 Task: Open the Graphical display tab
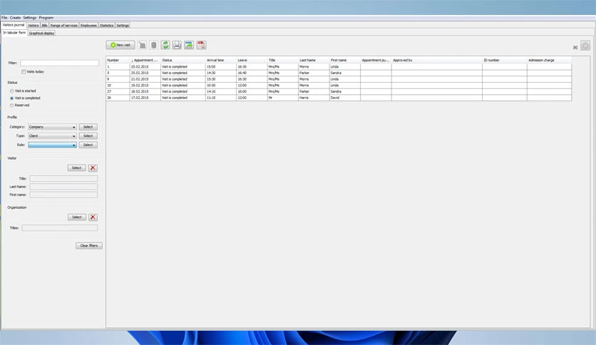pyautogui.click(x=41, y=34)
